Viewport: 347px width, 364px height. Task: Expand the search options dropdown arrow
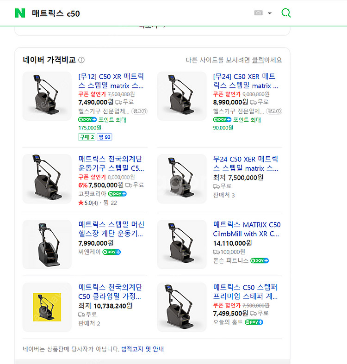(269, 13)
